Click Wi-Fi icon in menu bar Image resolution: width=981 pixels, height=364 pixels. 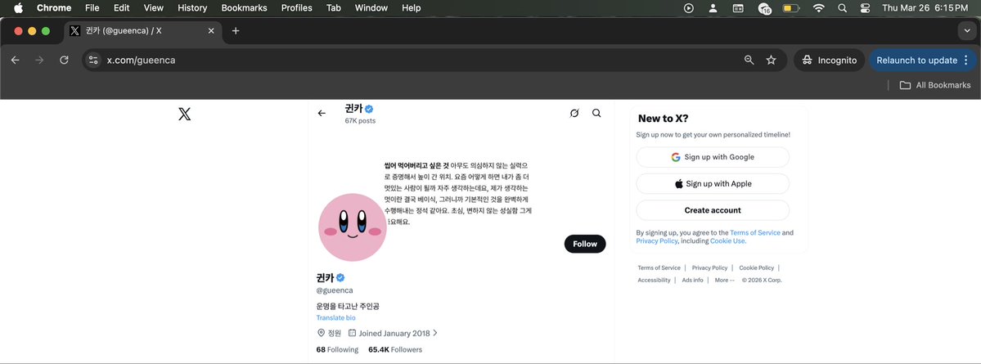[818, 7]
